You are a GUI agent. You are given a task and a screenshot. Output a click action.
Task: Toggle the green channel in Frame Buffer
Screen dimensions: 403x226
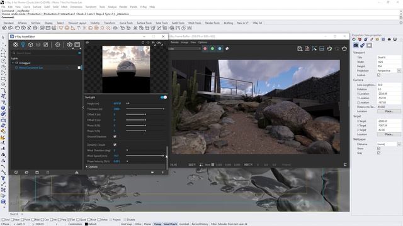click(x=212, y=48)
